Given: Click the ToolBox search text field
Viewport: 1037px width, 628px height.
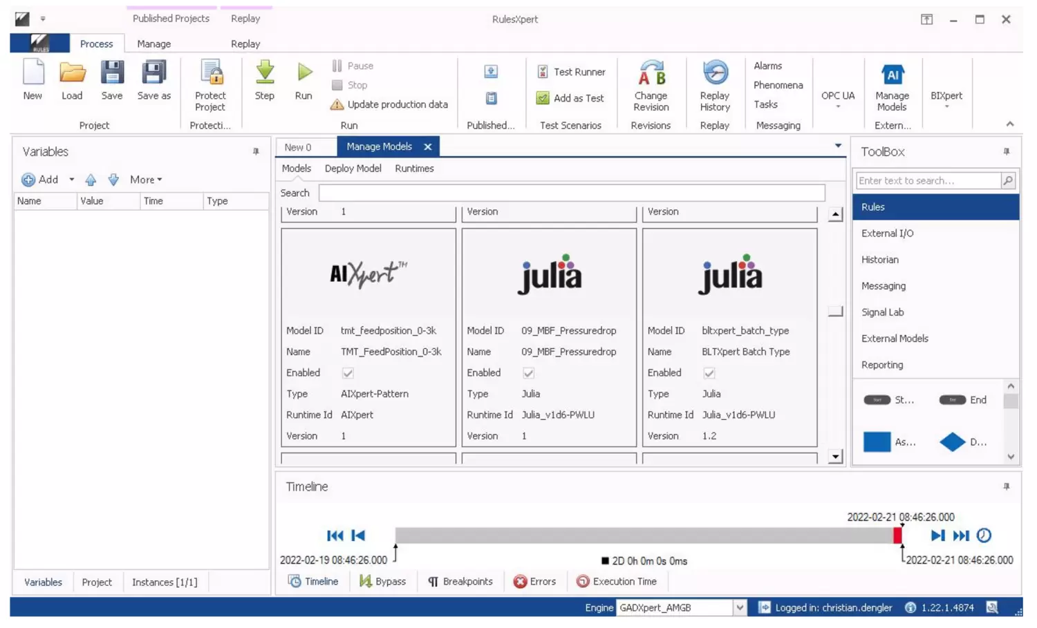Looking at the screenshot, I should [928, 180].
